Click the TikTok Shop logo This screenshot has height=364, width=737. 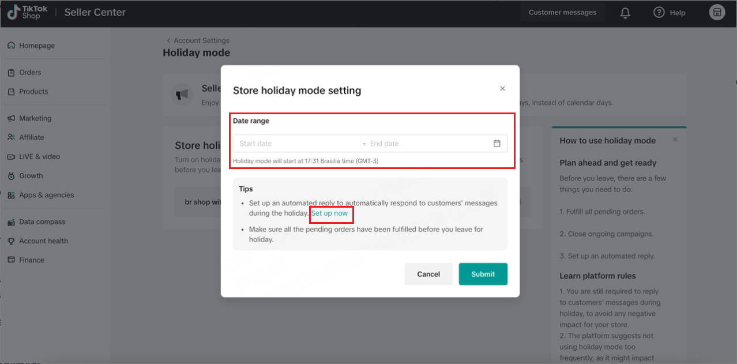coord(27,12)
